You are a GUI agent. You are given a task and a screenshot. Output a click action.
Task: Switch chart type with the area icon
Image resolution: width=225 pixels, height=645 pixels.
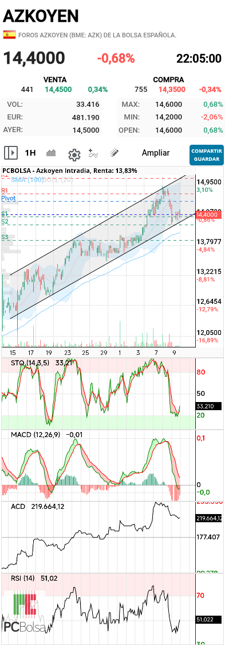pyautogui.click(x=51, y=153)
